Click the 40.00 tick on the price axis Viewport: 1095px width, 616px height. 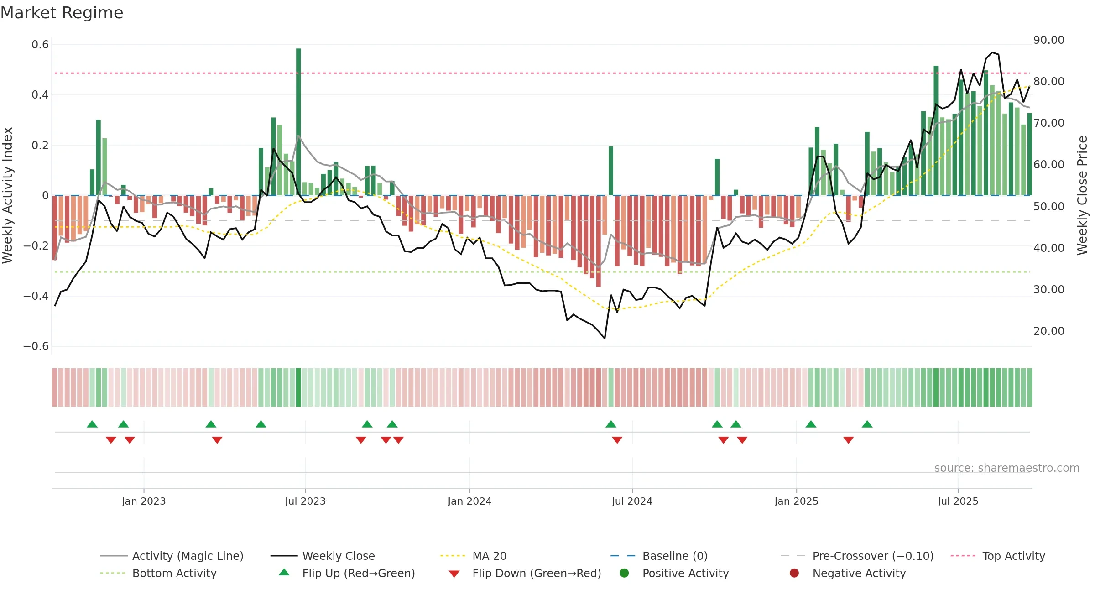coord(1049,248)
